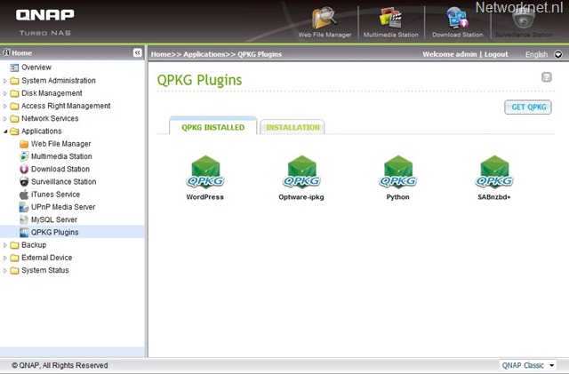The image size is (569, 374).
Task: Expand System Status tree node
Action: click(x=5, y=271)
